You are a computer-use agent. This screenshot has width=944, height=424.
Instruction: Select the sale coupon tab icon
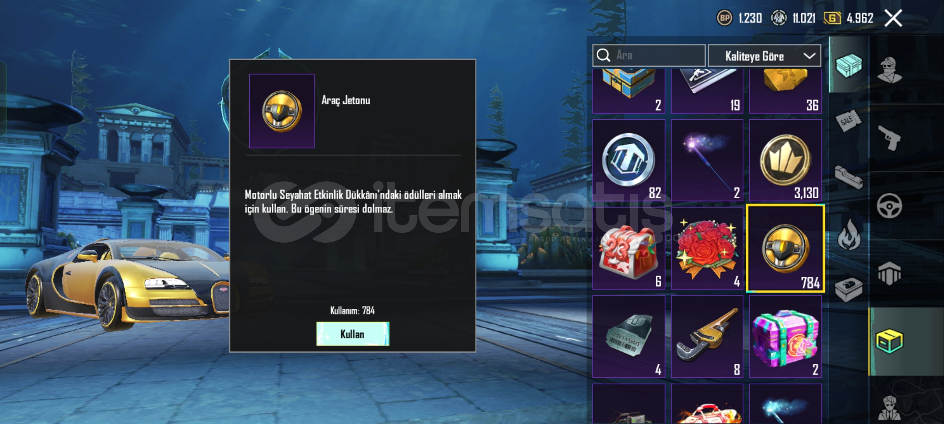point(848,120)
